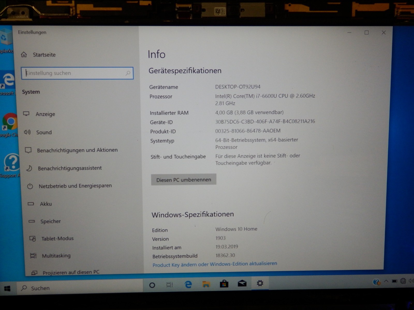Click the Sound speaker icon
The image size is (414, 310).
point(27,132)
